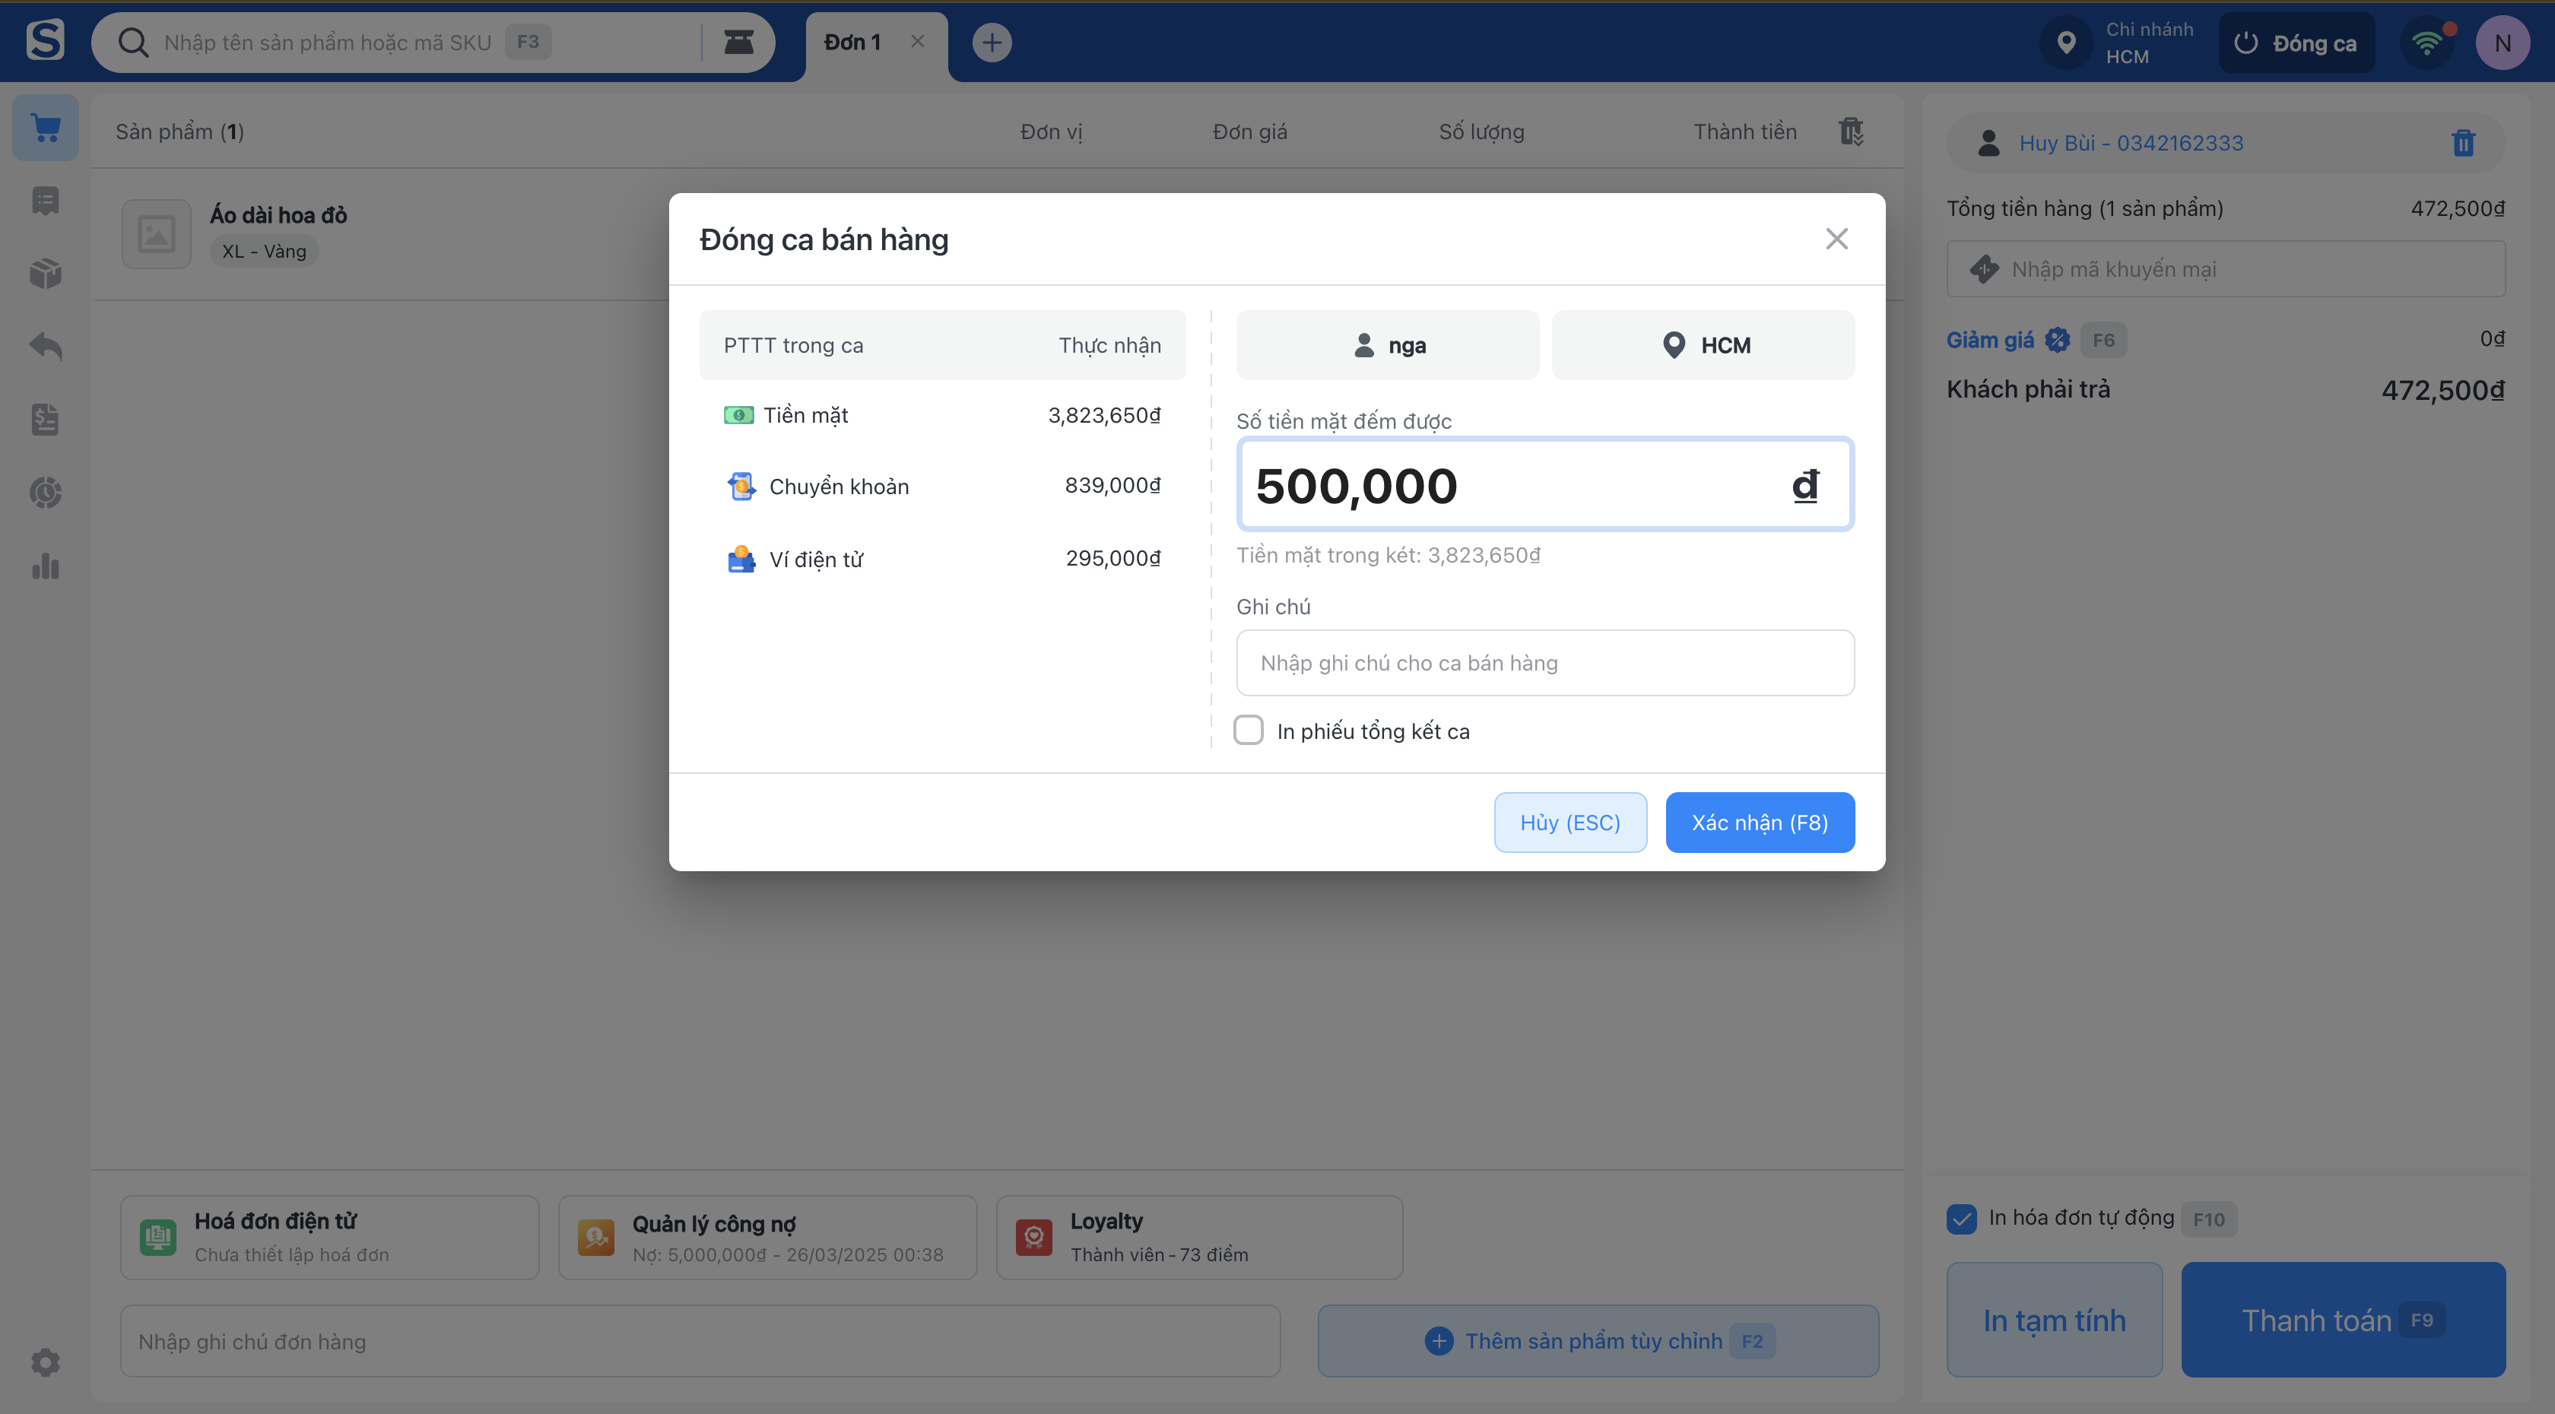Click the Chuyển khoản transfer icon
Screen dimensions: 2555x1414
[741, 486]
